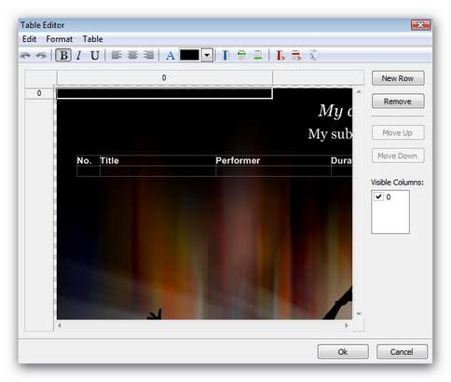451x382 pixels.
Task: Open the Edit menu
Action: [x=29, y=39]
